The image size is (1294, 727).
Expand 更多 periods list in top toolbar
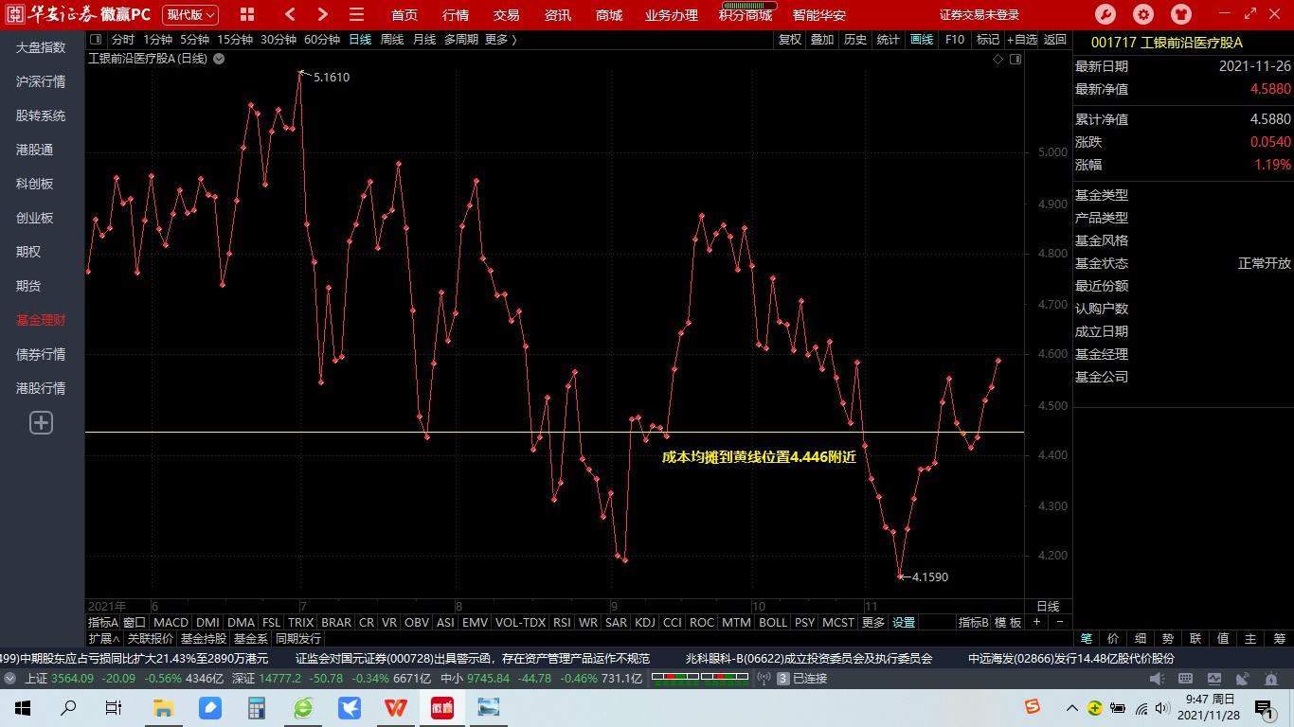(x=500, y=40)
